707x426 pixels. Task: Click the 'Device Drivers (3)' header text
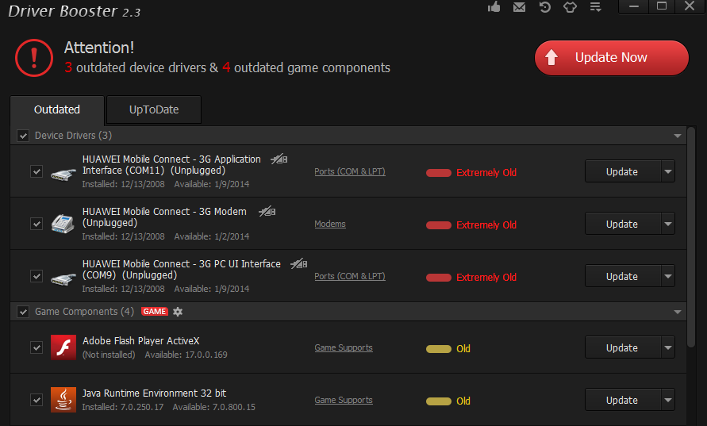tap(74, 135)
